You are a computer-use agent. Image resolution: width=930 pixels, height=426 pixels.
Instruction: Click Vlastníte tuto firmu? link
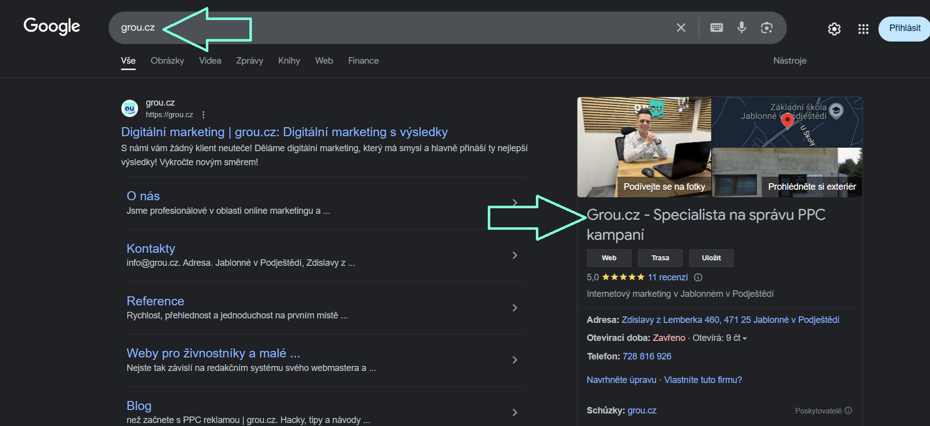point(703,380)
